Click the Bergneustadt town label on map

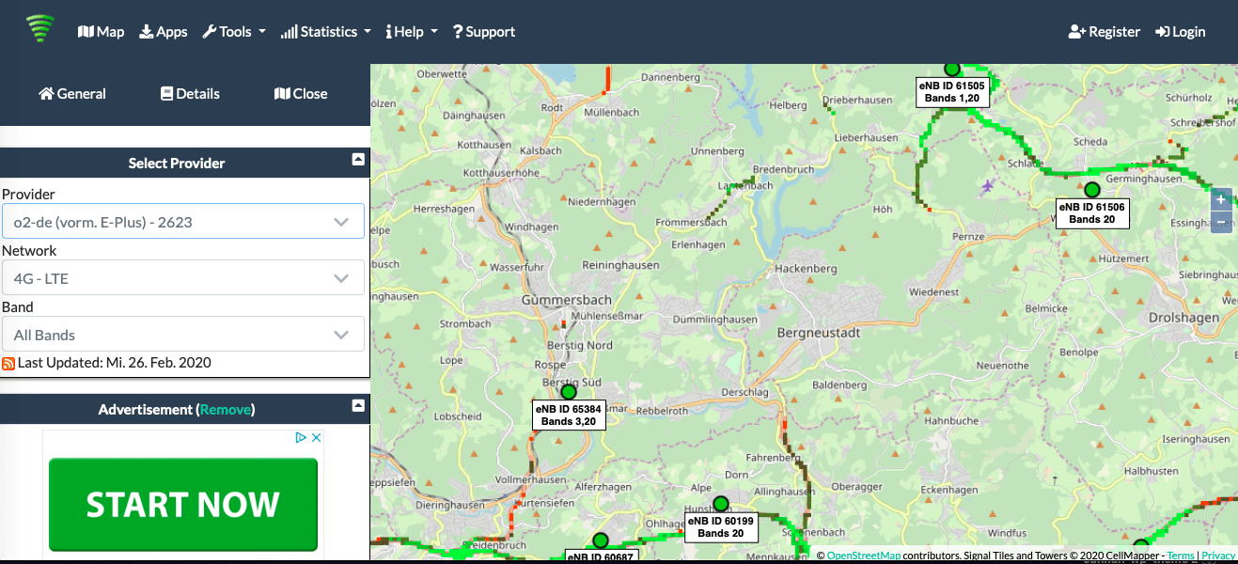coord(820,334)
